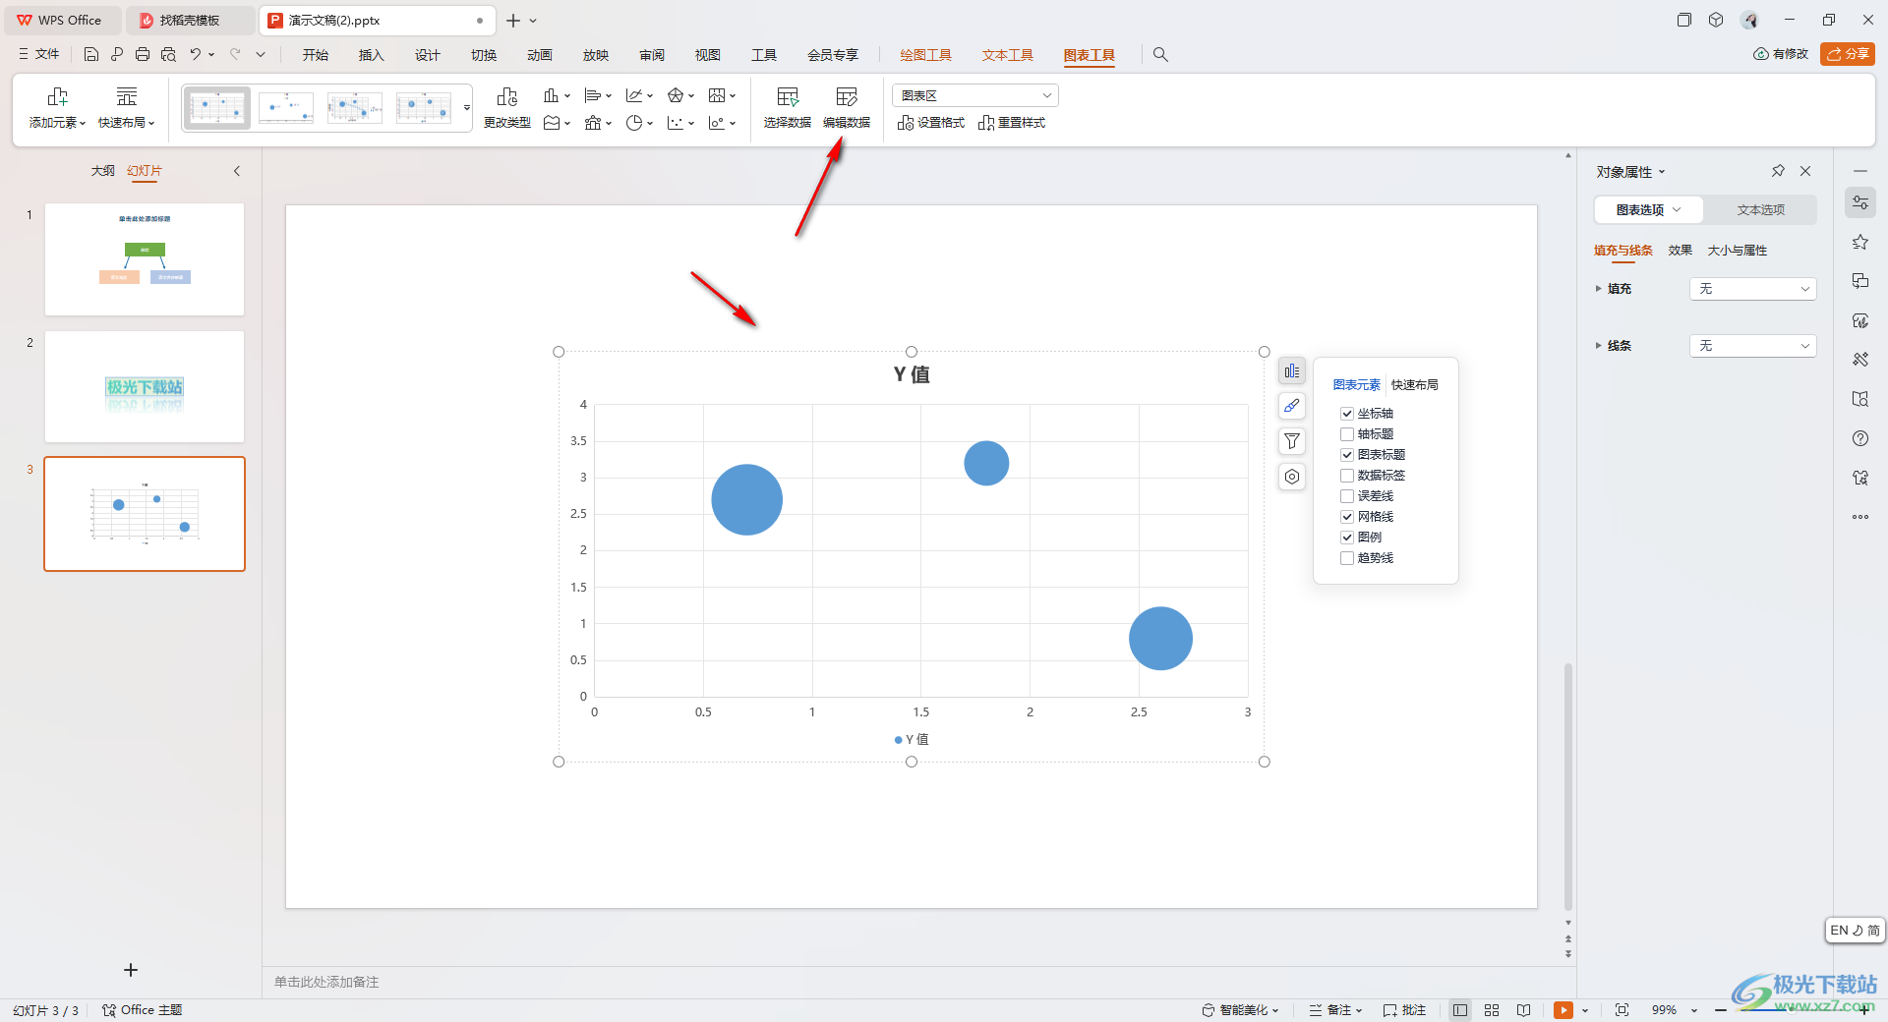The height and width of the screenshot is (1022, 1888).
Task: Click the 批注 (Comments) status bar button
Action: pos(1404,1010)
